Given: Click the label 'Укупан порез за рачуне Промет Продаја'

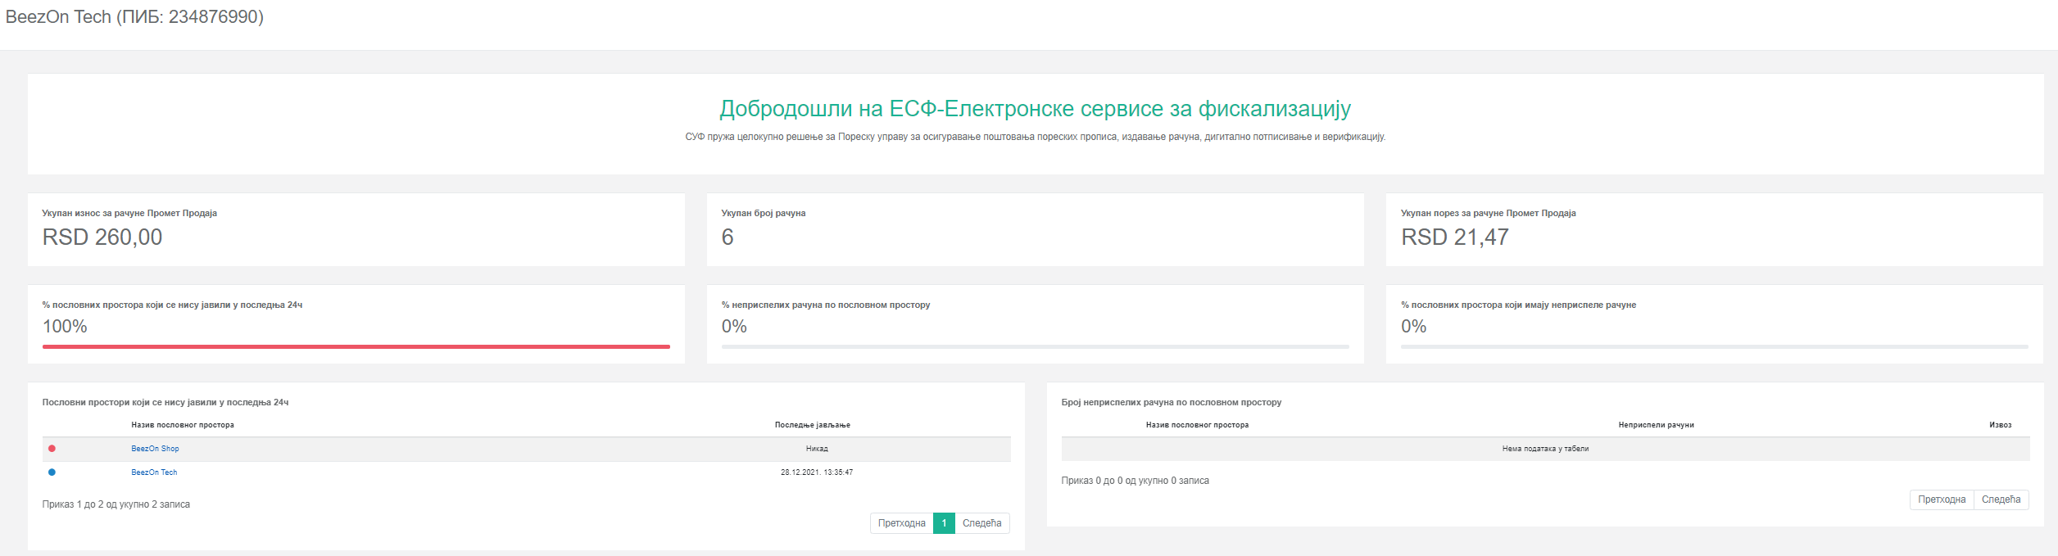Looking at the screenshot, I should (x=1488, y=213).
